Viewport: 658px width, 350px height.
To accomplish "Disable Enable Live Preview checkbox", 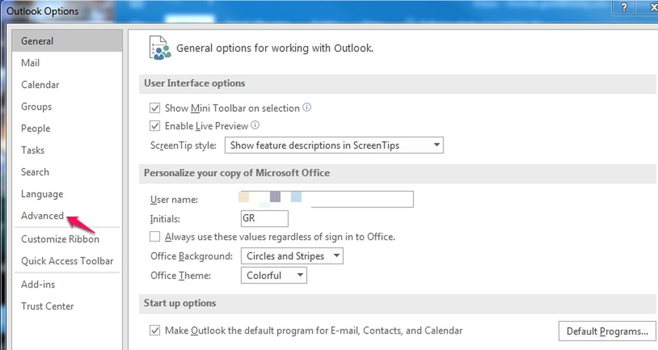I will pyautogui.click(x=155, y=125).
